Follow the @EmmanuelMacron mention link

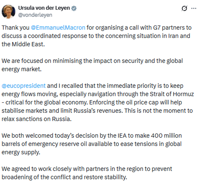point(59,28)
